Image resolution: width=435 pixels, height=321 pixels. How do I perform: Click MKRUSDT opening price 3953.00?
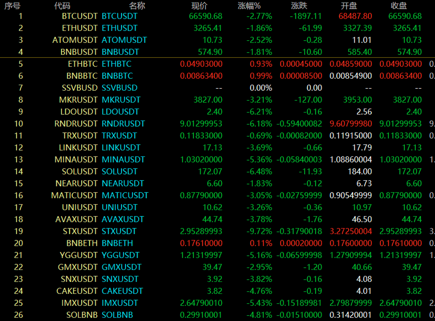pyautogui.click(x=357, y=100)
